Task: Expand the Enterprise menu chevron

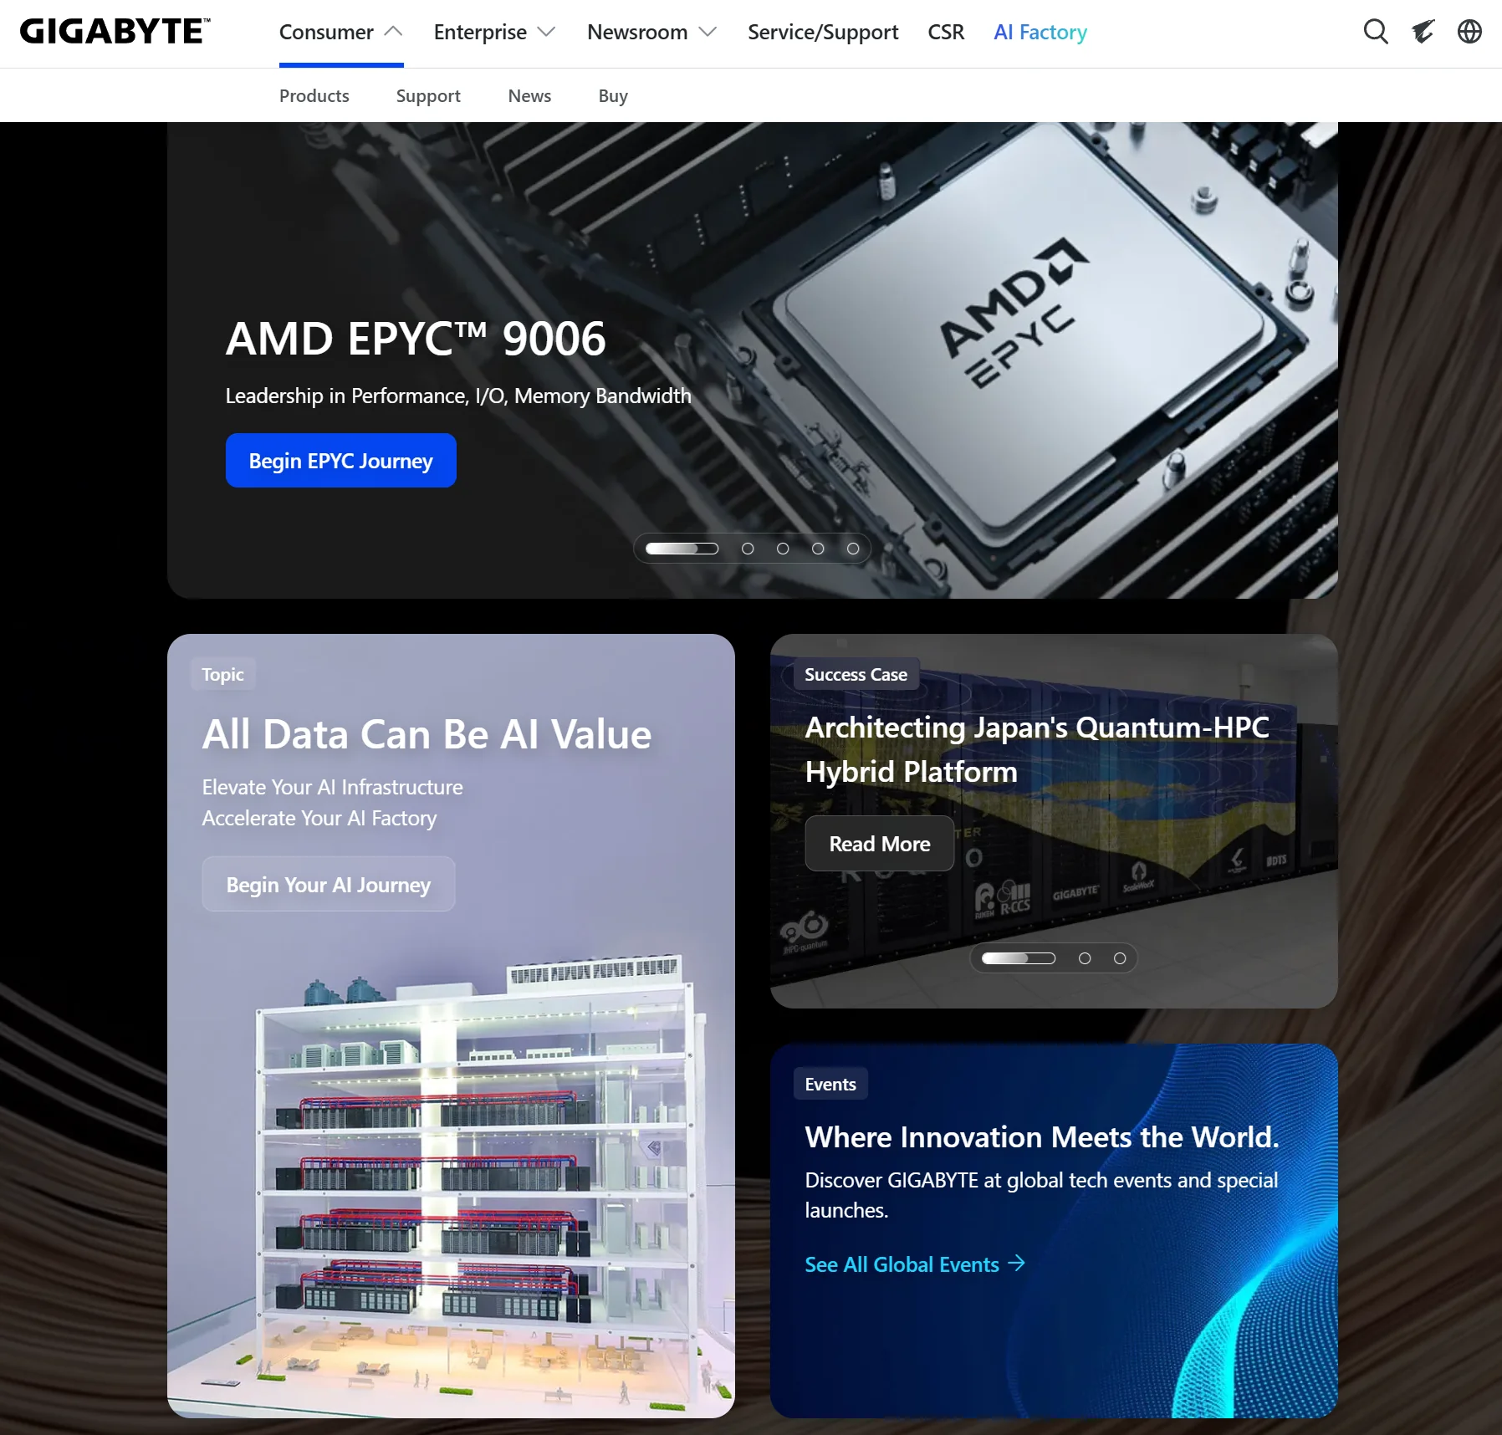Action: tap(546, 32)
